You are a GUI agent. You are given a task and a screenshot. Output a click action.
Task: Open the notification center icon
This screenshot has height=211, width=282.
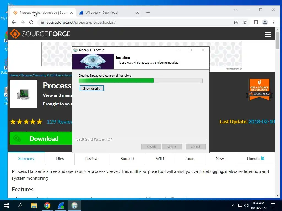tap(273, 206)
